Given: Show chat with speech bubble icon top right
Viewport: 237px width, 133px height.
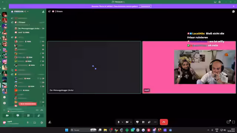Looking at the screenshot, I should (x=233, y=11).
